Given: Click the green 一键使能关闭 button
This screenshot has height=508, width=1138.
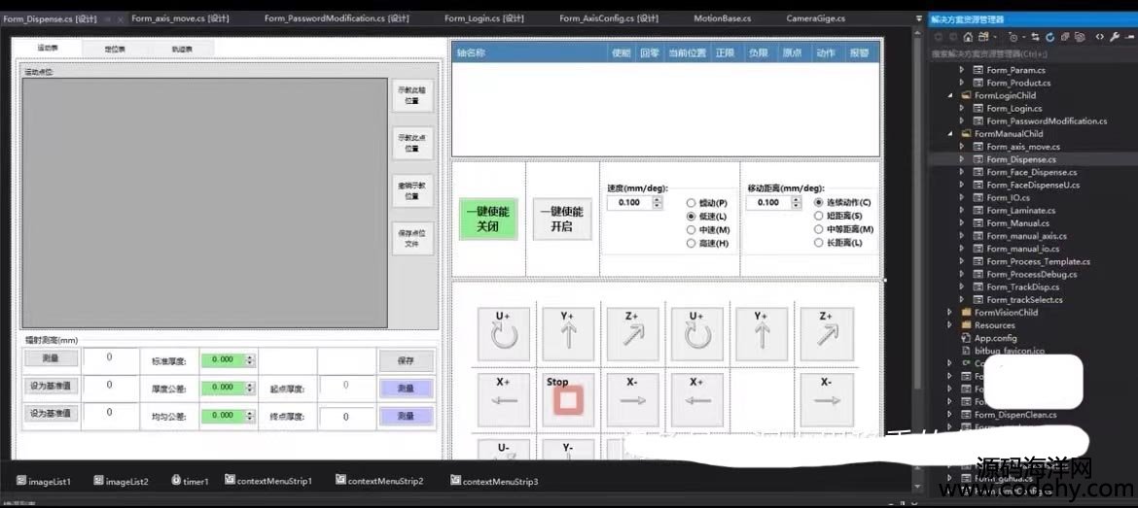Looking at the screenshot, I should pyautogui.click(x=486, y=219).
